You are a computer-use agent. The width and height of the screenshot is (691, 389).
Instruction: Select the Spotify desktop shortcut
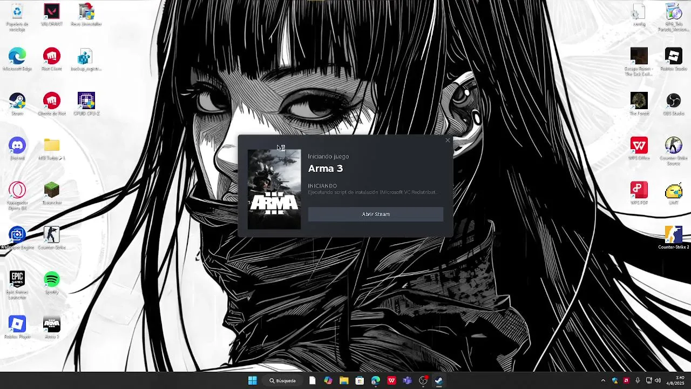click(52, 283)
